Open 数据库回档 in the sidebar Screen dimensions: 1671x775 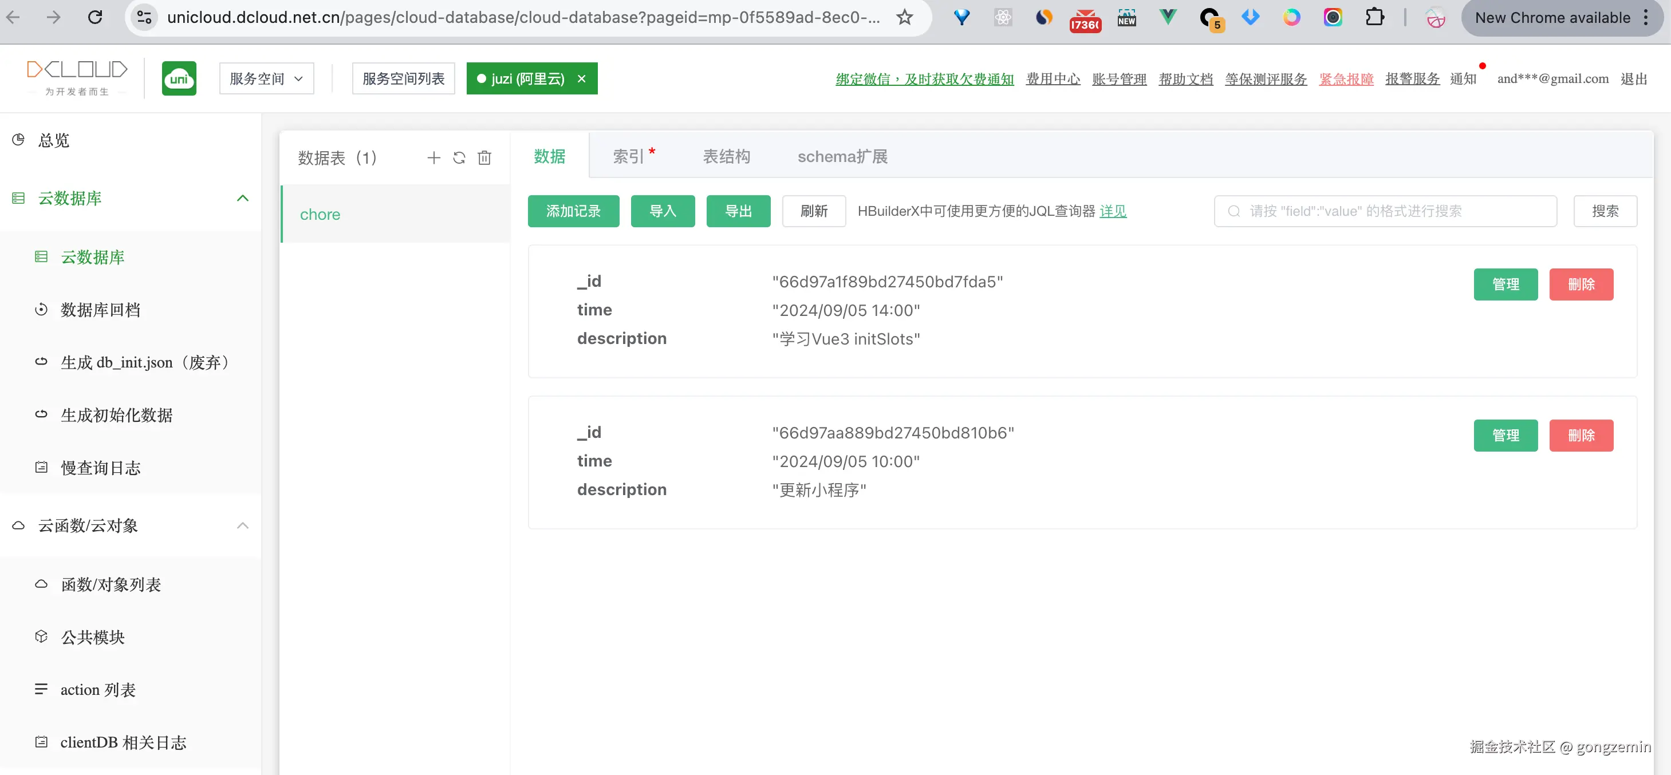pos(101,310)
